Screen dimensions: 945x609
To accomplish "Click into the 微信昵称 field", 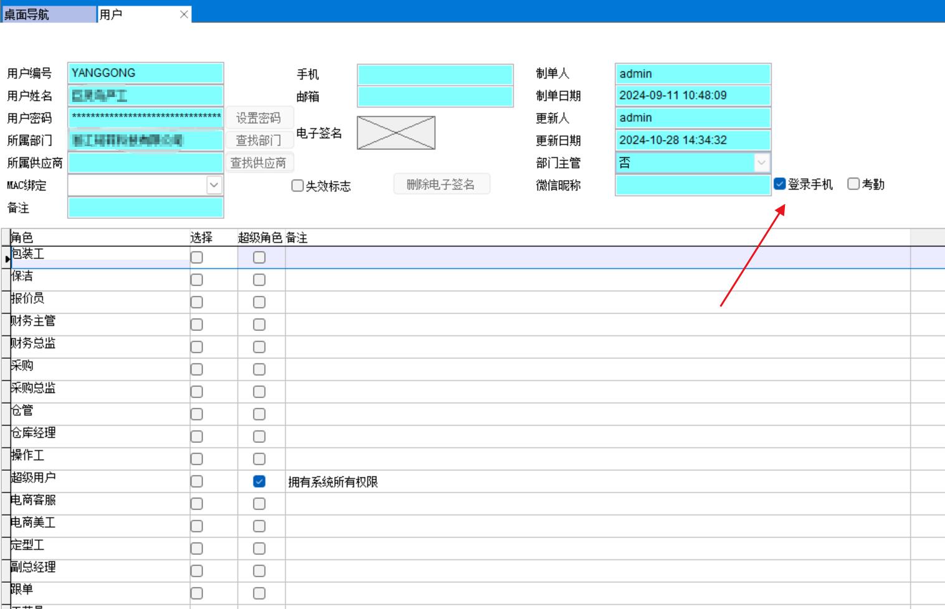I will coord(692,185).
